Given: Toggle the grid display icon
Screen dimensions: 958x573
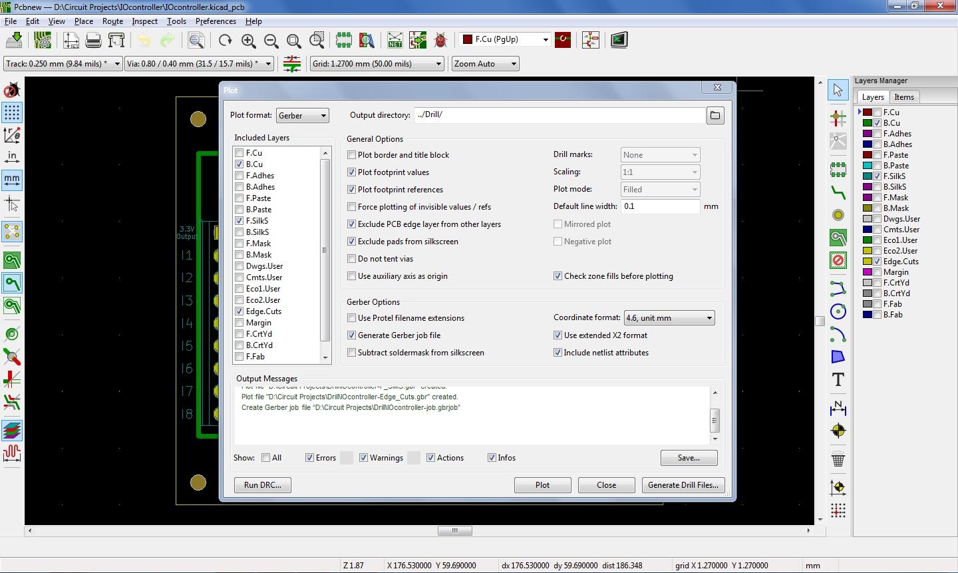Looking at the screenshot, I should pyautogui.click(x=12, y=112).
